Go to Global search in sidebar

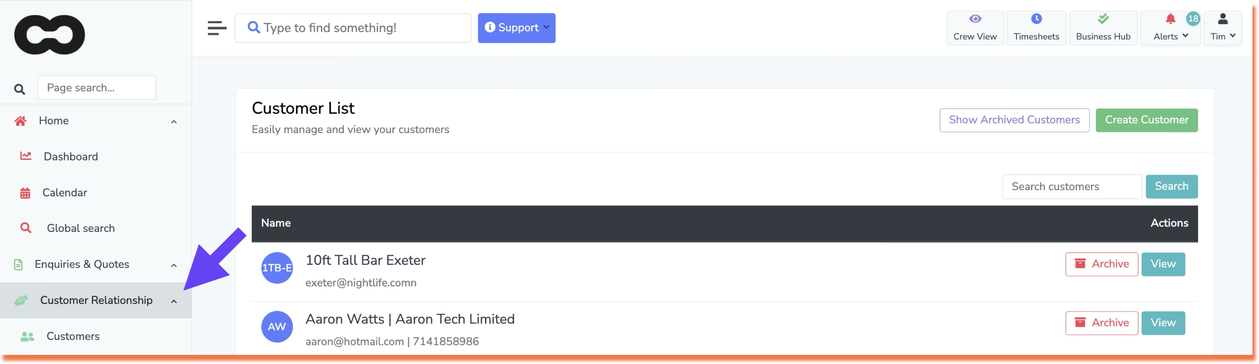click(81, 228)
